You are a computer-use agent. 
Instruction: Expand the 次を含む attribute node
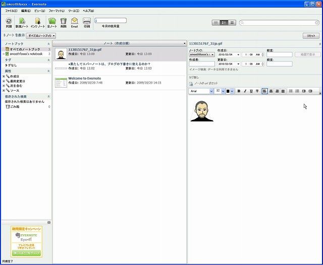[x=4, y=86]
